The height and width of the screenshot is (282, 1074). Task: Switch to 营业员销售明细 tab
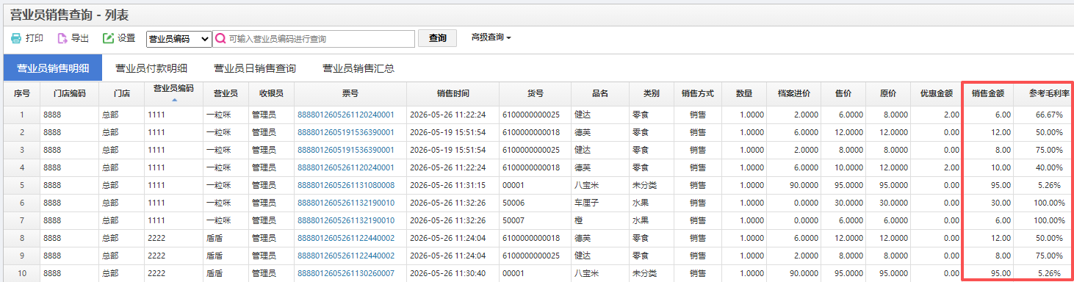point(53,68)
